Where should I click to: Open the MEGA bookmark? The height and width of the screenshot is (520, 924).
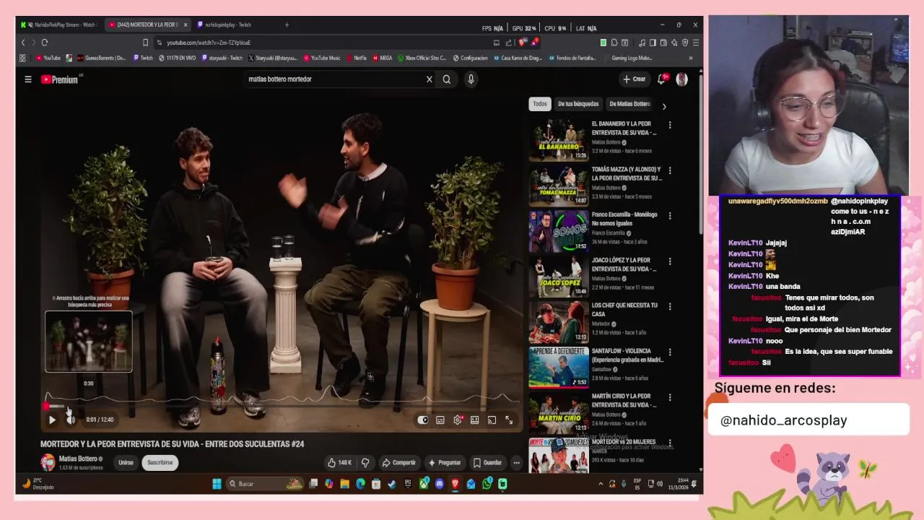click(383, 58)
